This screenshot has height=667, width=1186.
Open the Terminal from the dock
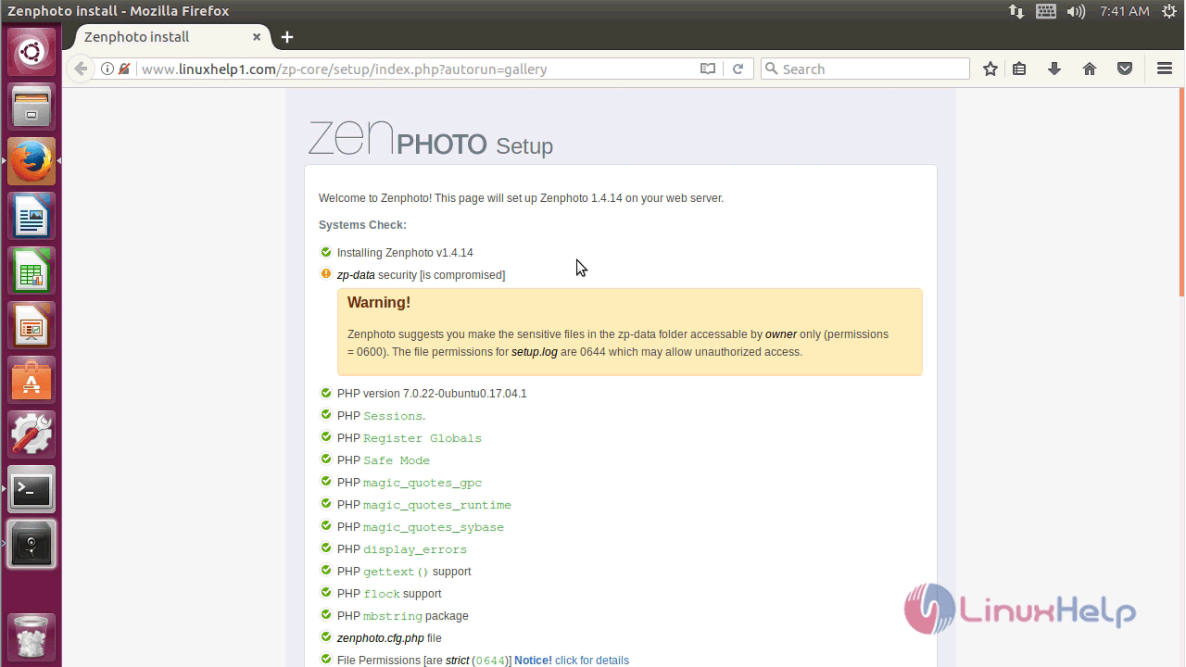(32, 489)
